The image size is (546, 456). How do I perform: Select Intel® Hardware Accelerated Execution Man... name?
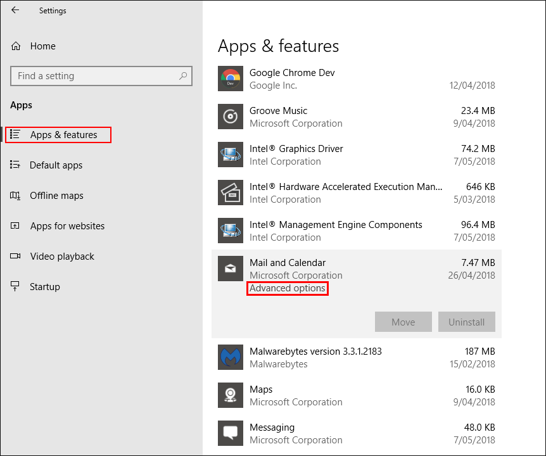[346, 187]
